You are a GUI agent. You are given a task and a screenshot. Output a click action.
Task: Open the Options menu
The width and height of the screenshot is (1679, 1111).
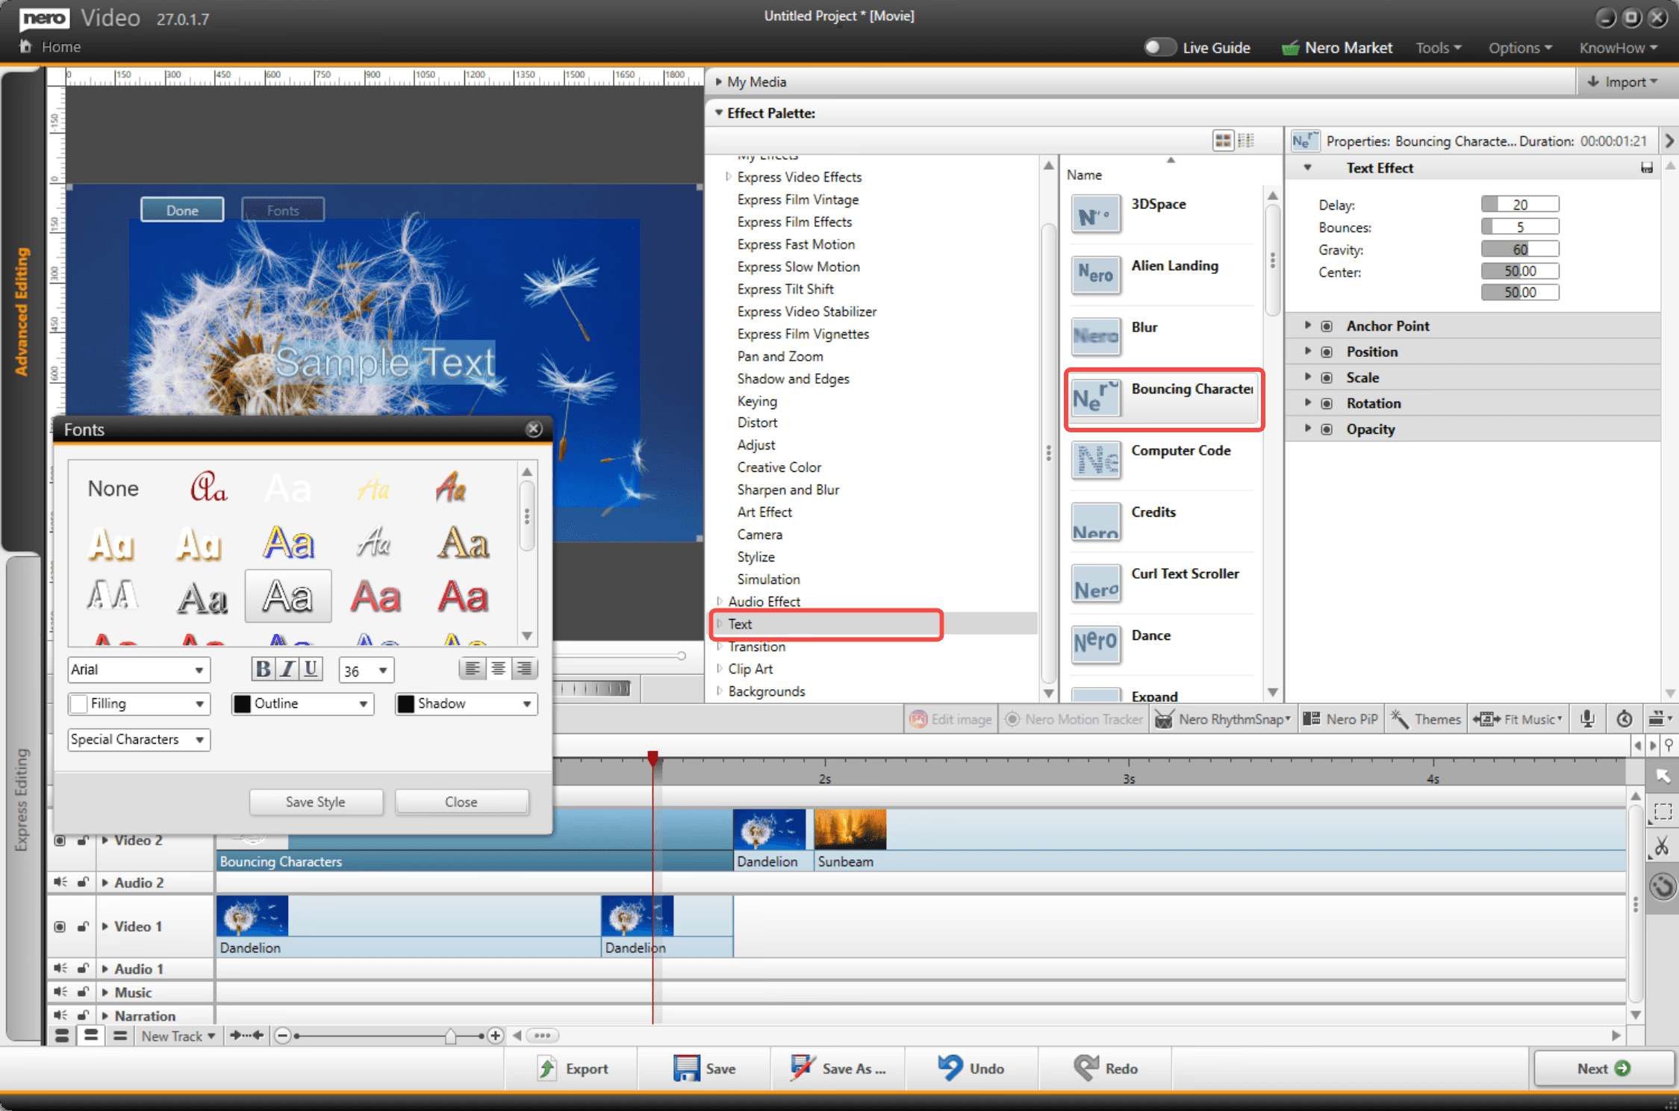coord(1520,48)
